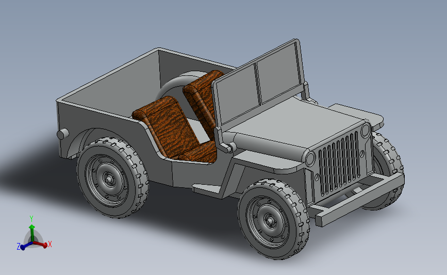Select the round headlight nearest the front wheel

click(310, 158)
